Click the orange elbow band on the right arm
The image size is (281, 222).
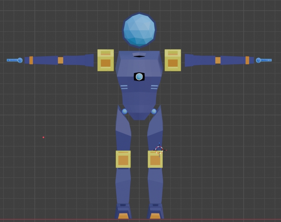(x=218, y=60)
